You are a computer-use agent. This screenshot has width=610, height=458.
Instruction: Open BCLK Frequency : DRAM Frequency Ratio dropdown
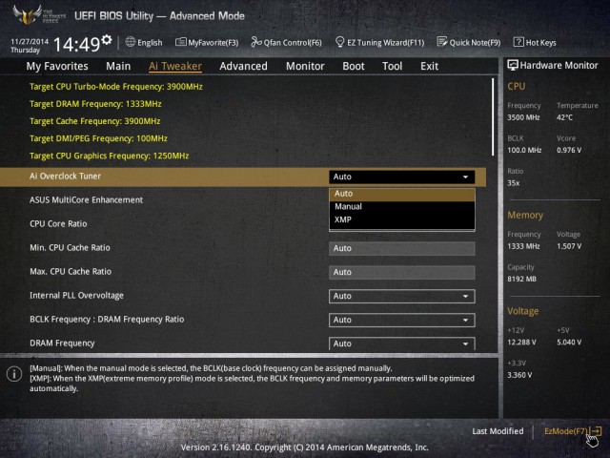click(x=402, y=321)
